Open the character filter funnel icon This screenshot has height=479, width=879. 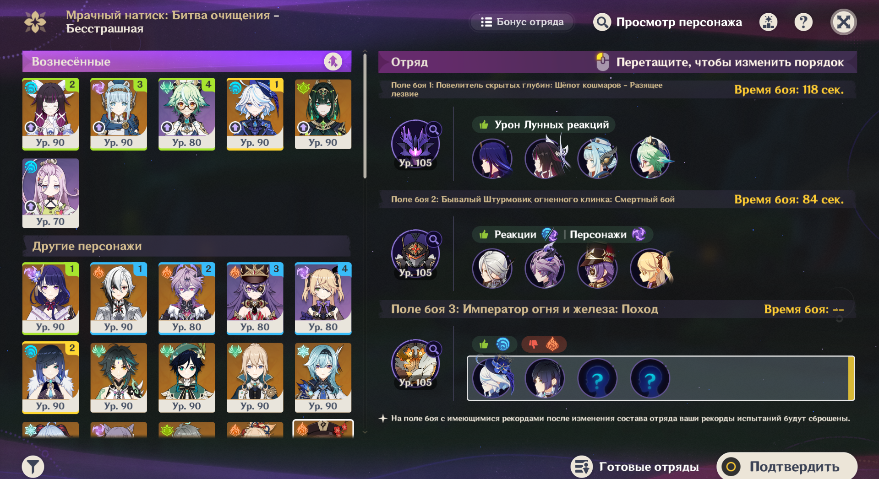click(x=33, y=467)
